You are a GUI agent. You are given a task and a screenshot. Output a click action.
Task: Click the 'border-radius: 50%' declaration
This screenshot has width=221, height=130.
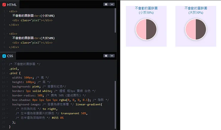[x=28, y=95]
